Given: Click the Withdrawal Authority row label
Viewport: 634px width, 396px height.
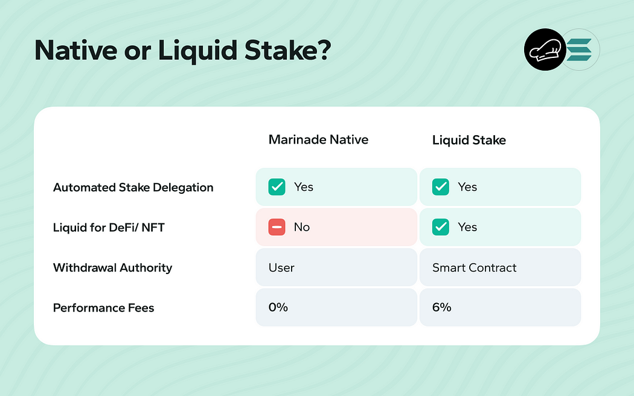Looking at the screenshot, I should [x=112, y=267].
